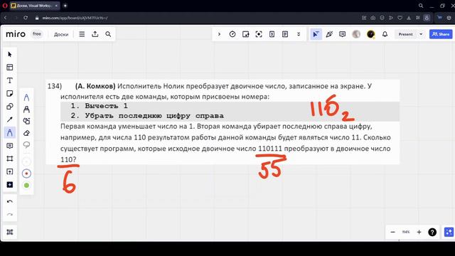Select the green pen color swatch

pyautogui.click(x=26, y=185)
